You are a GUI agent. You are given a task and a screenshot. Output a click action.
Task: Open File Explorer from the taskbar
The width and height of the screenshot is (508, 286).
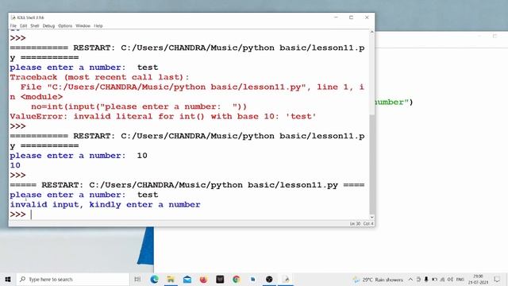coord(171,279)
